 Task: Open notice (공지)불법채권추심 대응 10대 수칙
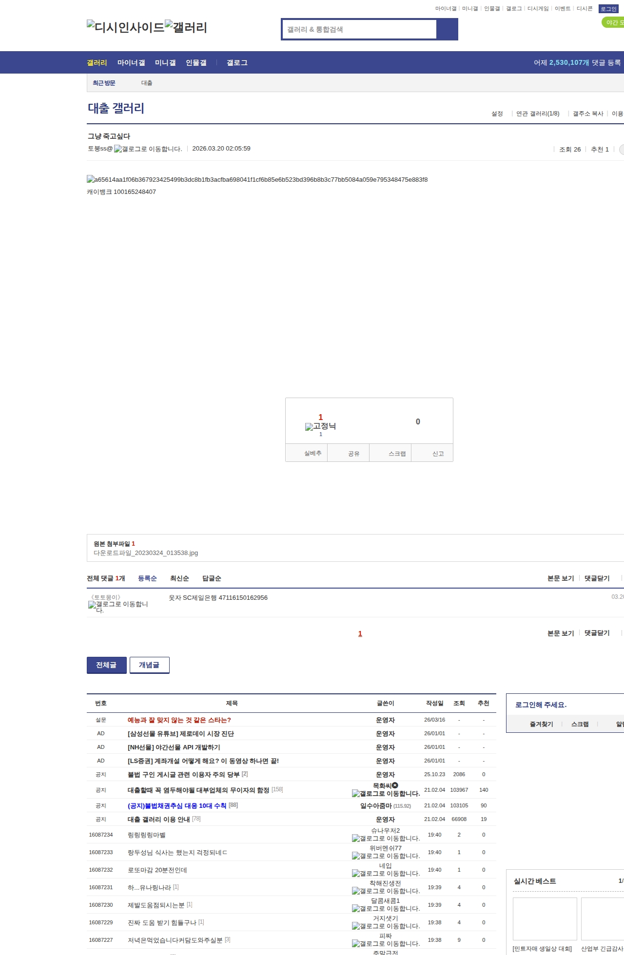coord(177,806)
